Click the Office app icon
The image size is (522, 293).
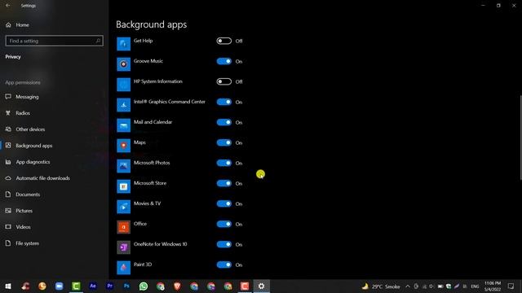[123, 226]
